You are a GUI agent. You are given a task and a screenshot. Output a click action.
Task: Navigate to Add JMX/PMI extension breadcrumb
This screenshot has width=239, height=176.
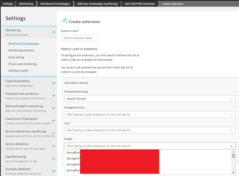click(139, 4)
